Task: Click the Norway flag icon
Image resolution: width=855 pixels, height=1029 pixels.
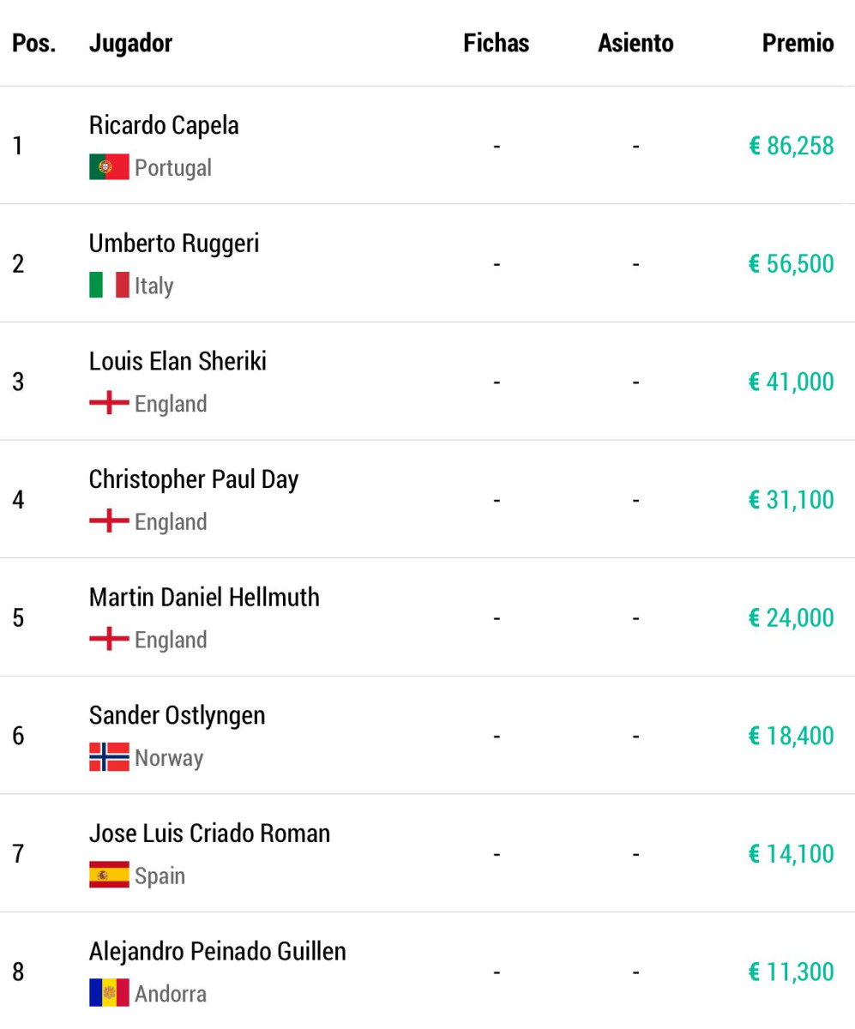Action: (109, 757)
